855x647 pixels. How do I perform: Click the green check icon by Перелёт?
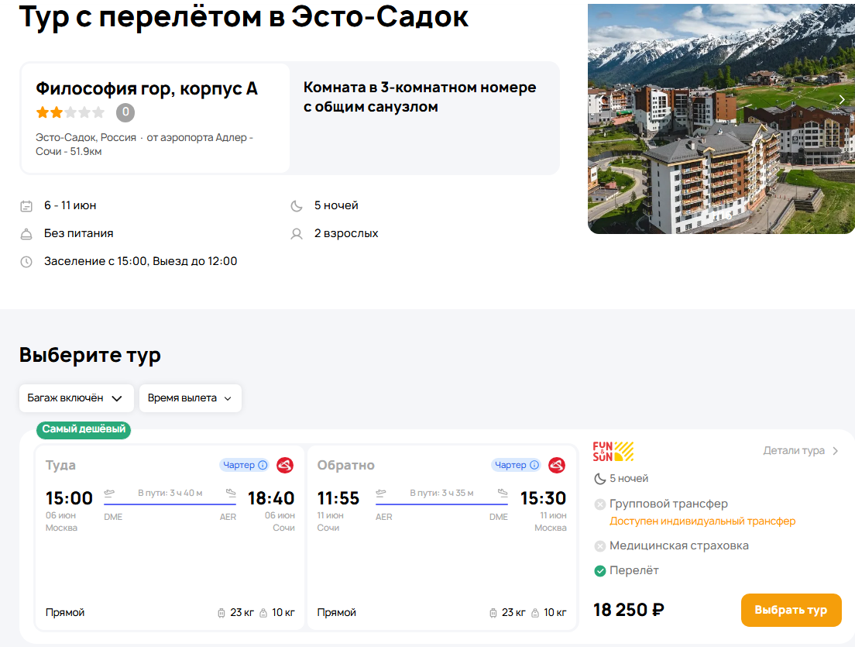tap(599, 571)
